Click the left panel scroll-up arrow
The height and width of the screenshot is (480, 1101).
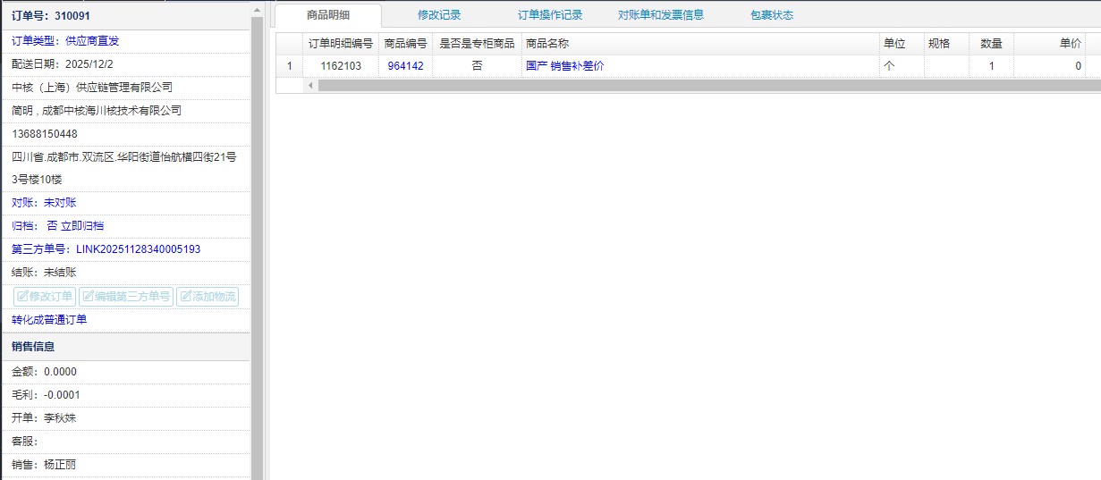(258, 10)
